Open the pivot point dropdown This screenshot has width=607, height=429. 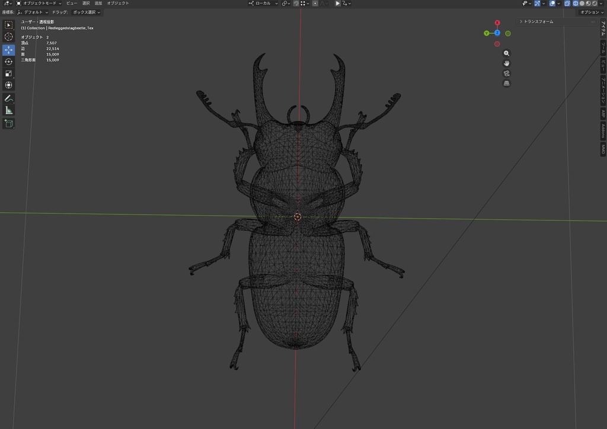click(286, 3)
